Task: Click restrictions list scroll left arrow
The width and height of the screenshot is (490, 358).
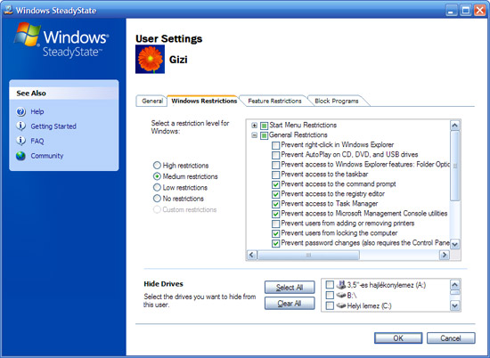Action: 252,255
